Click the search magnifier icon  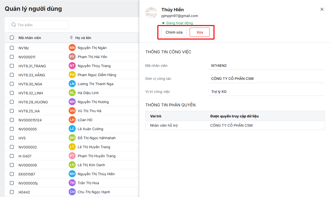click(x=14, y=25)
